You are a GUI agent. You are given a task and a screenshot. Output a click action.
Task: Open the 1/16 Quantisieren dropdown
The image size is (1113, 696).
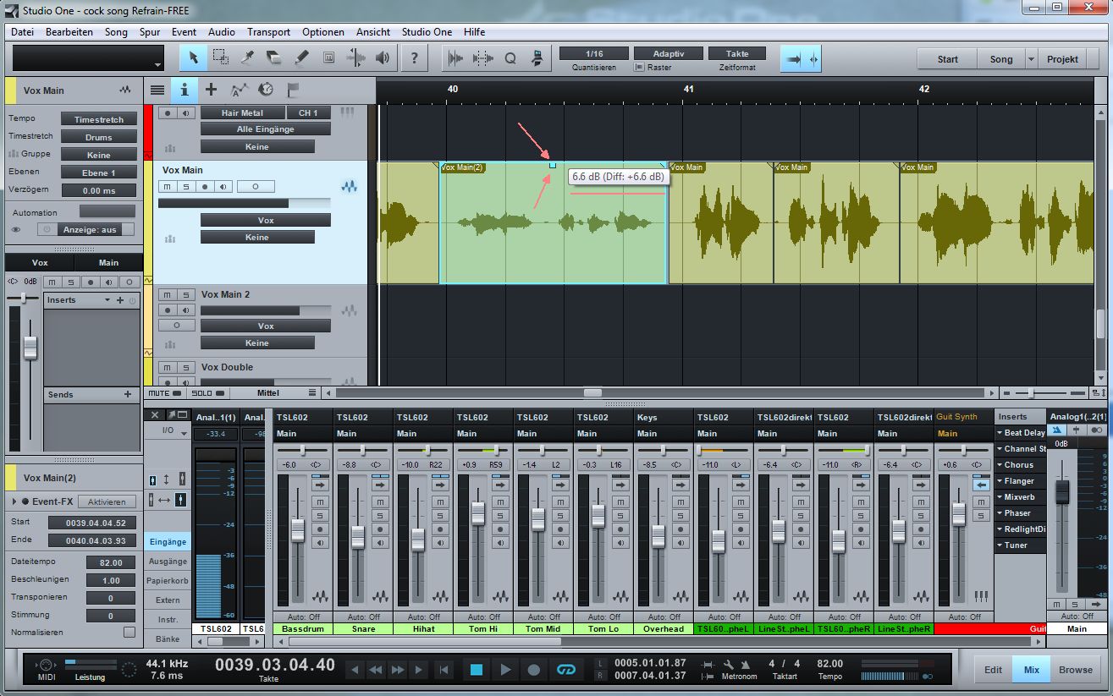[x=594, y=53]
